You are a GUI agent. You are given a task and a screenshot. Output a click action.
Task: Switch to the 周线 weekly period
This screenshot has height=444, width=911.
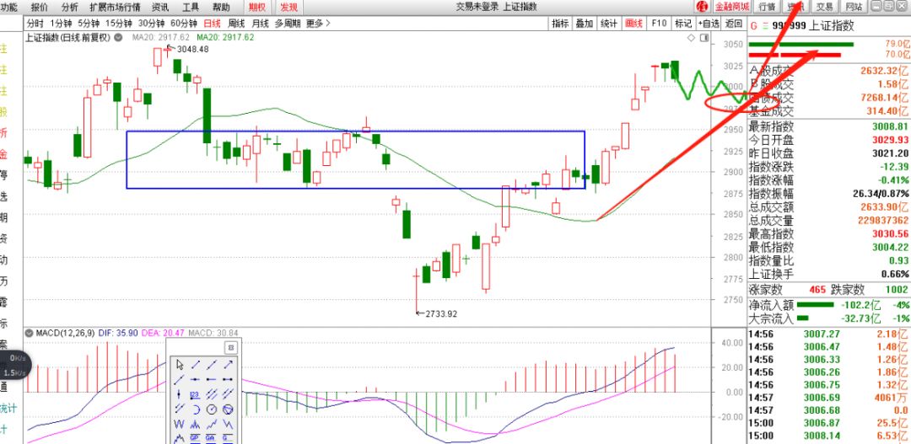pyautogui.click(x=236, y=24)
